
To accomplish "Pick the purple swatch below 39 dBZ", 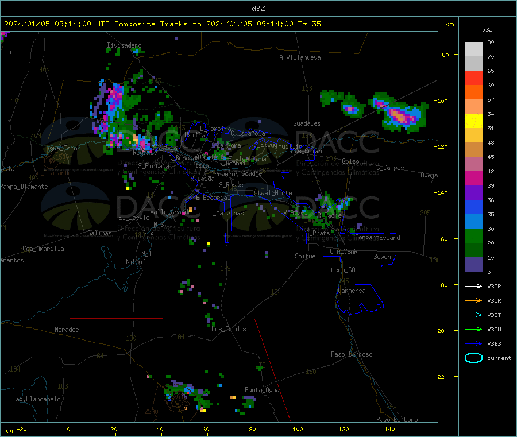I will pos(473,193).
